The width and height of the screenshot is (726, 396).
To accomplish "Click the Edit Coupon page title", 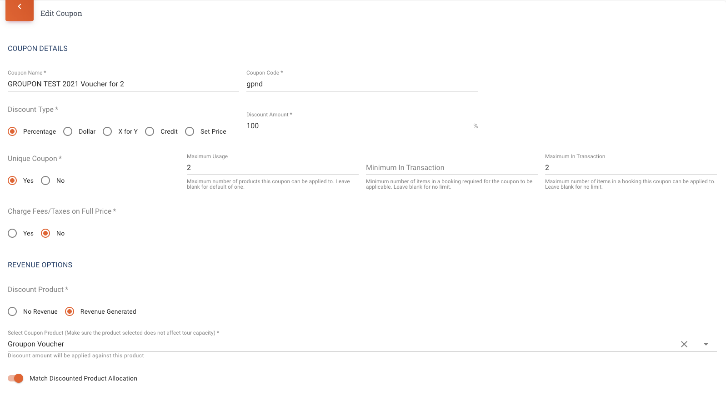I will (61, 13).
